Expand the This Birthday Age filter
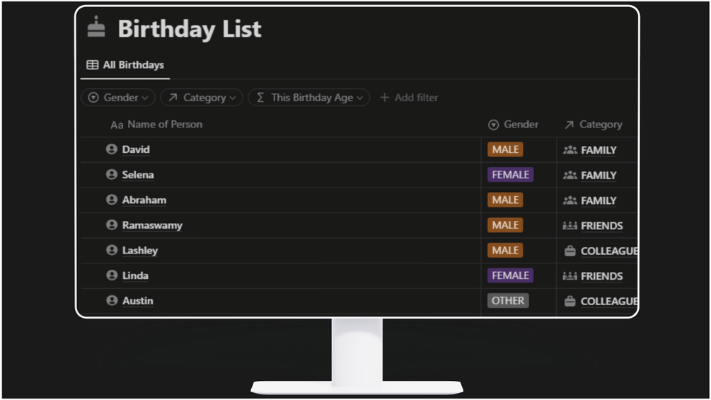 point(309,98)
